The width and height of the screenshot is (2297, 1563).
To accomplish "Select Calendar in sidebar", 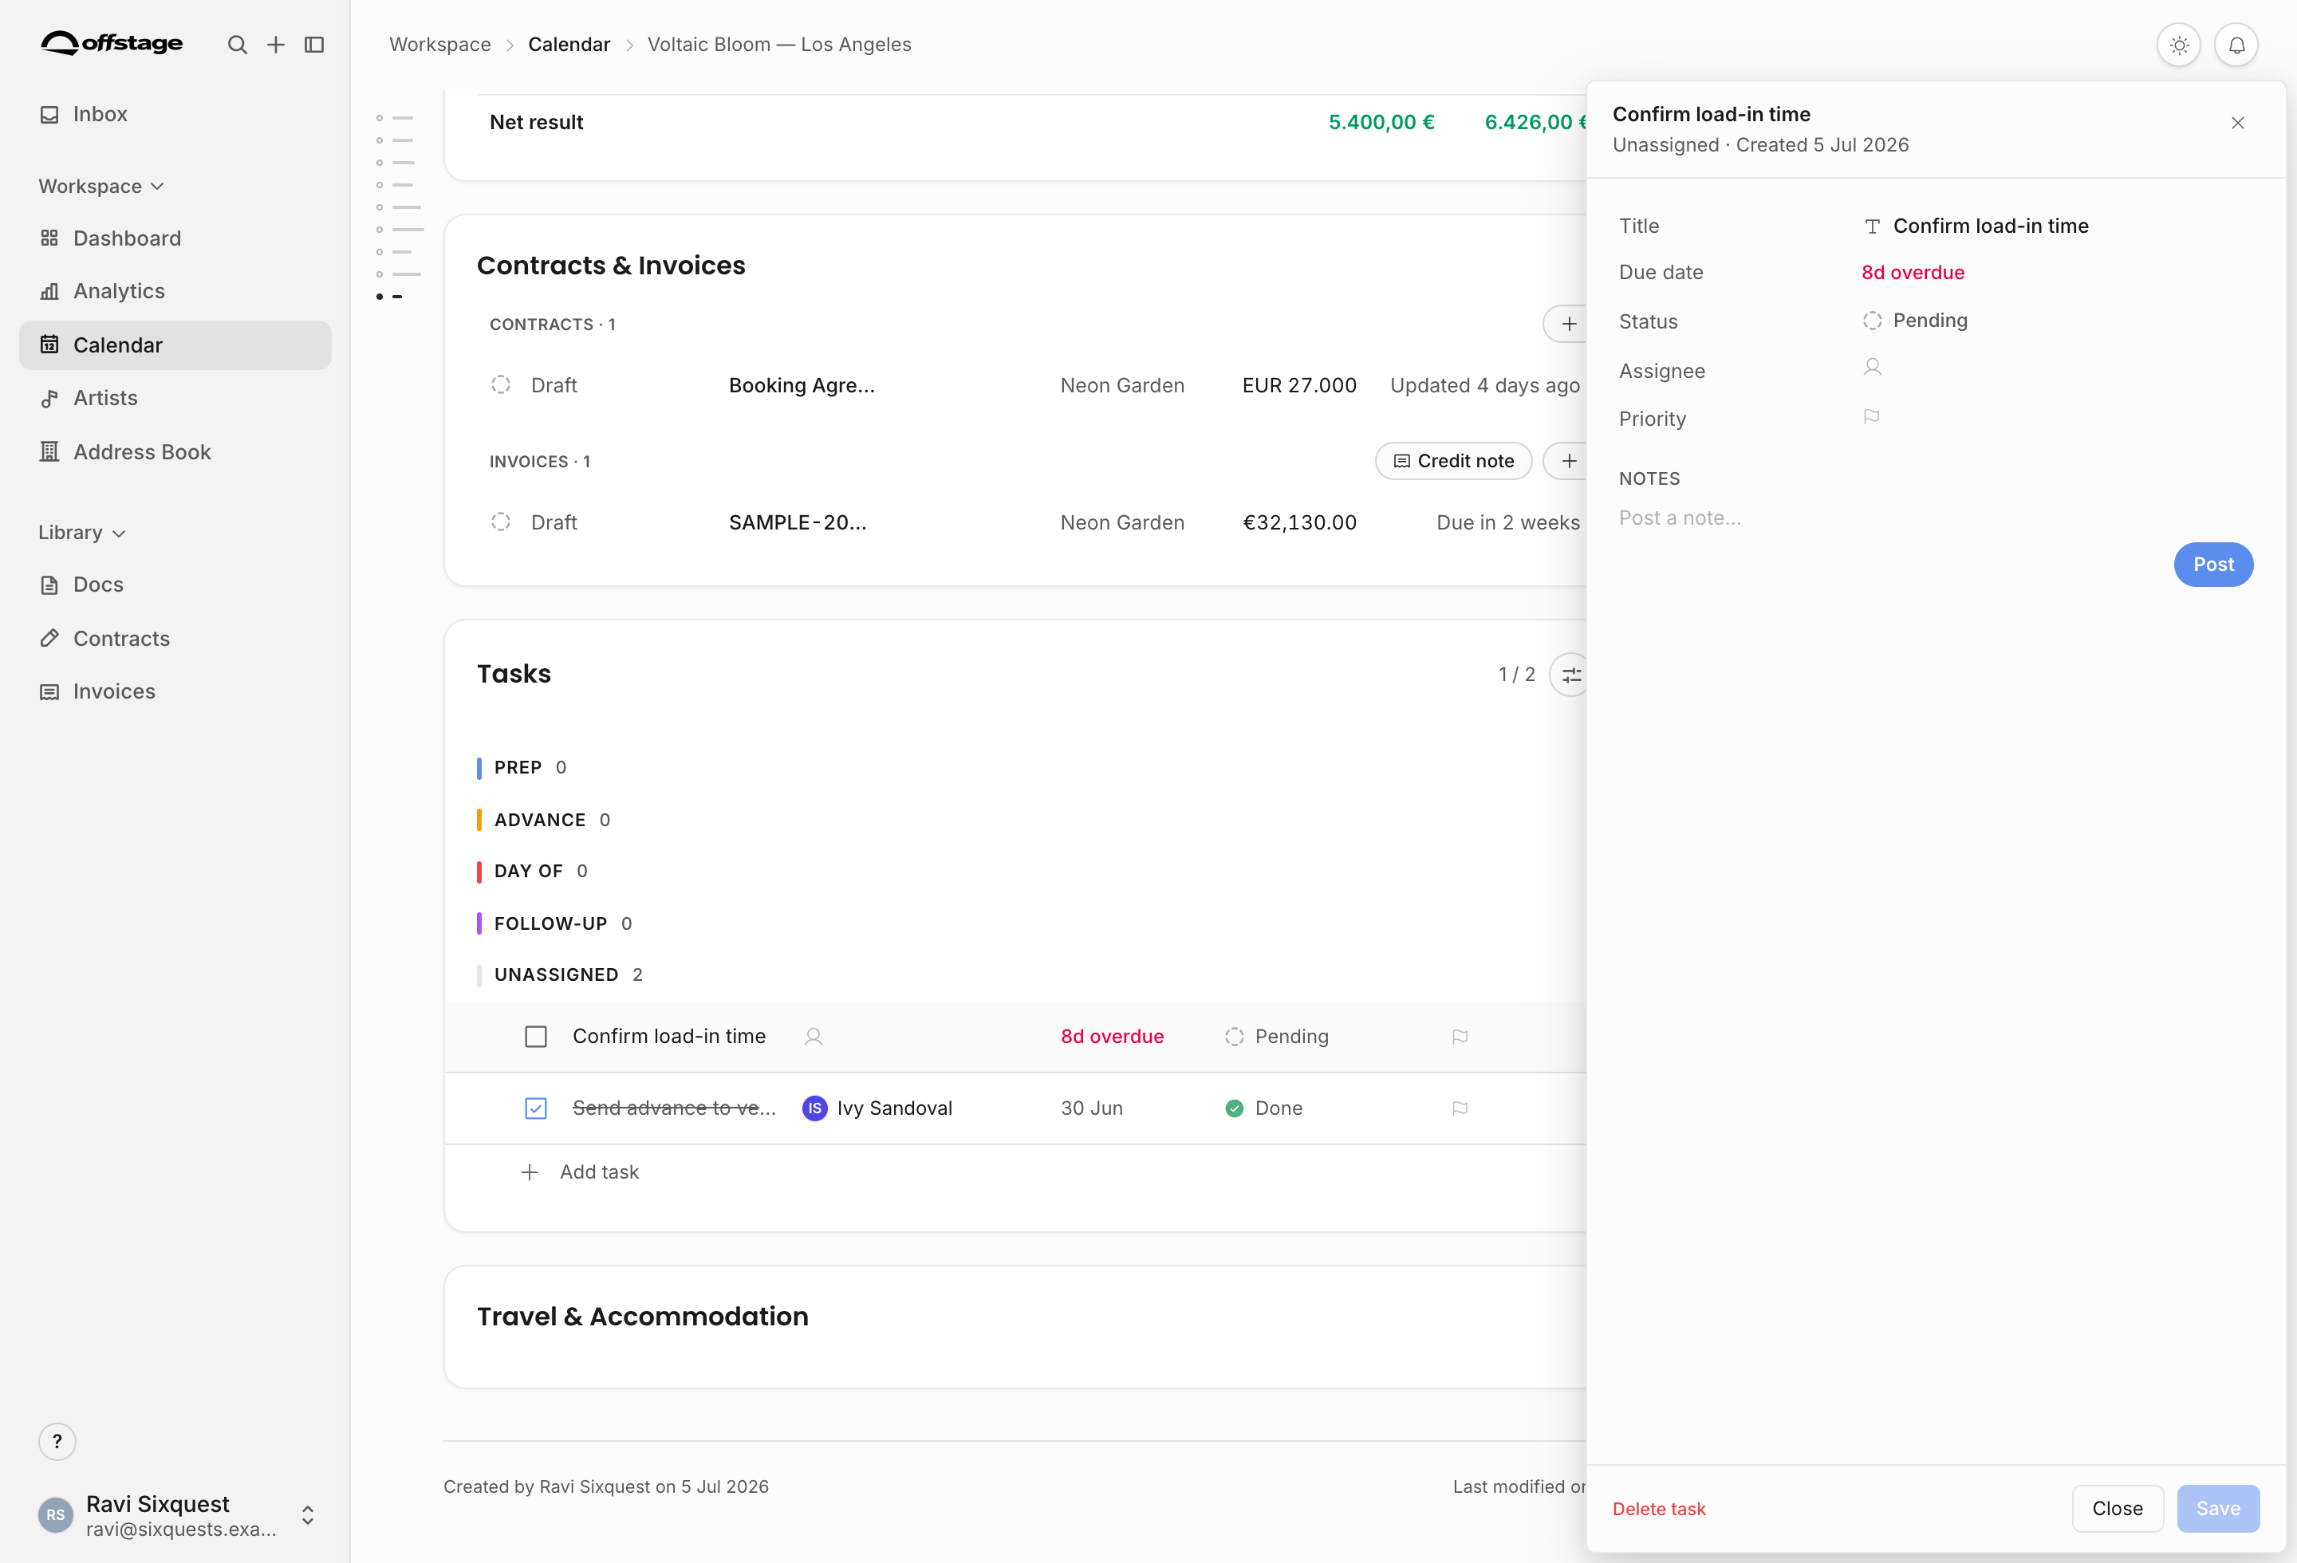I will (x=175, y=344).
